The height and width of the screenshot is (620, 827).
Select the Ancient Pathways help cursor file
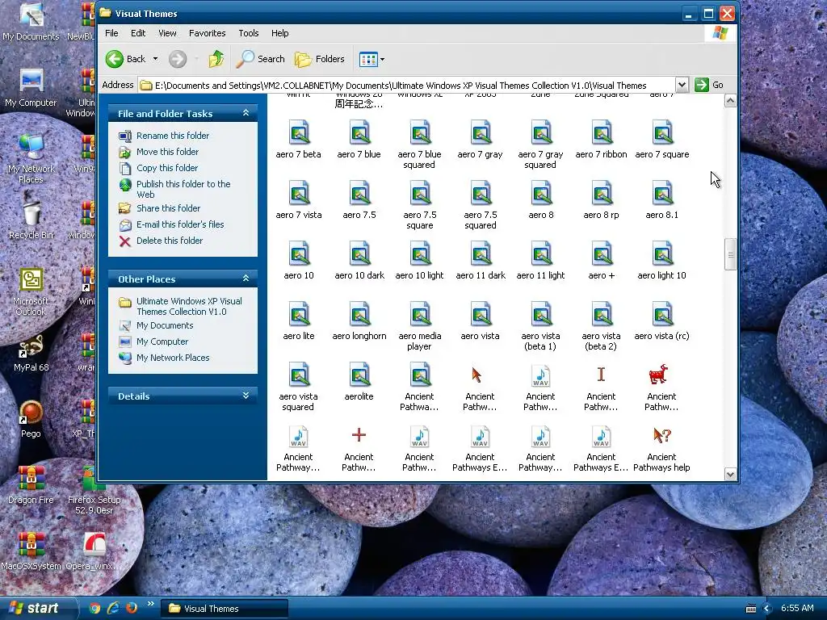(x=661, y=447)
